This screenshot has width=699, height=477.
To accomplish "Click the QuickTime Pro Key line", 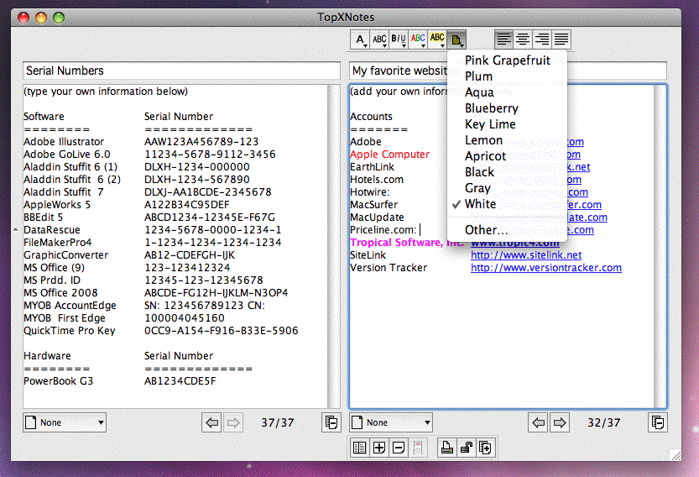I will click(69, 331).
